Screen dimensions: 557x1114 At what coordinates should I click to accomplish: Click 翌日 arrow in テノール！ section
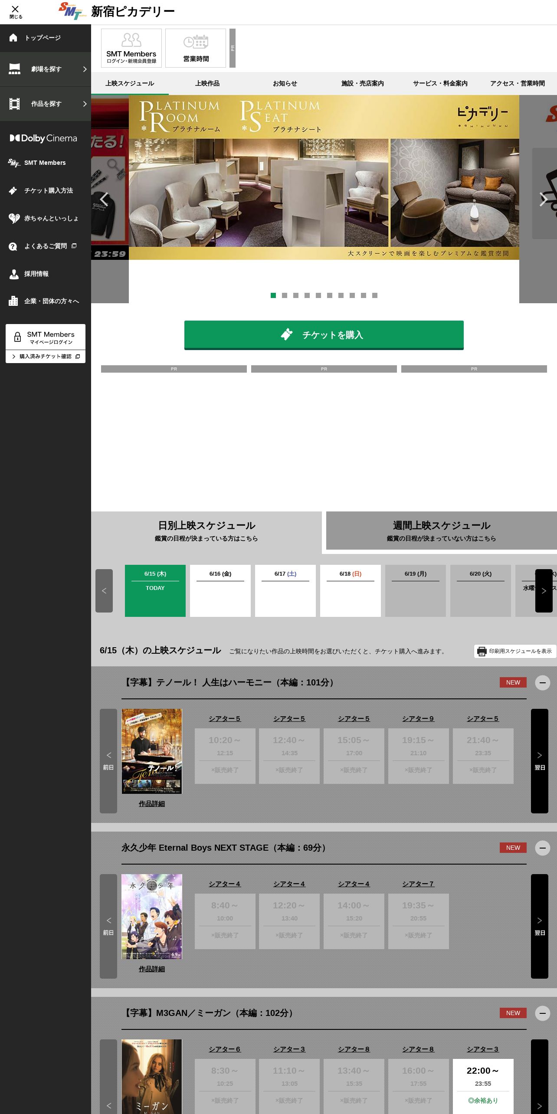pos(540,761)
